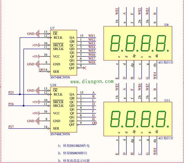184x163 pixels.
Task: Select the GND symbol at U7 pin 13
Action: click(x=38, y=34)
